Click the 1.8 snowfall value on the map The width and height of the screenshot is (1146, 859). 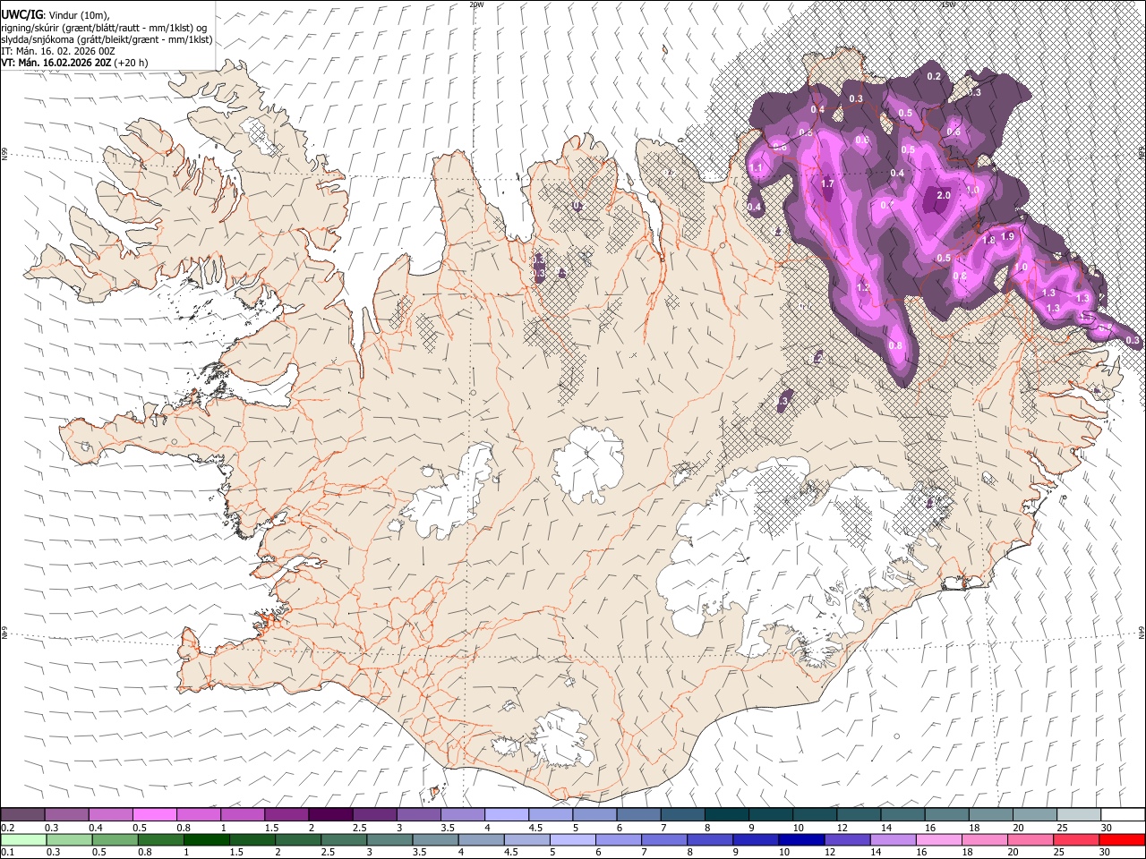click(989, 240)
